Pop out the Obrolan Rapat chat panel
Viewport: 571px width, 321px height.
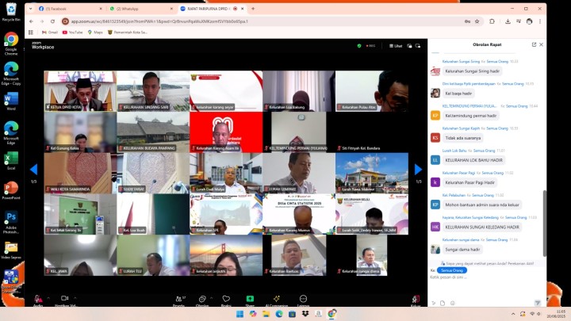click(534, 44)
